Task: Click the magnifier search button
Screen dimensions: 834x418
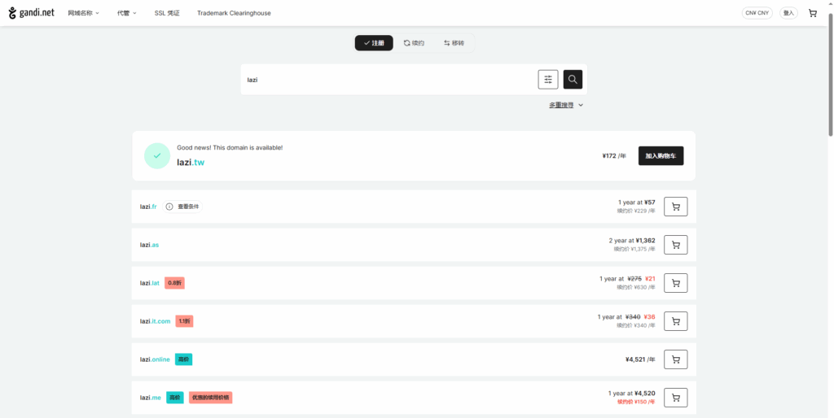Action: click(x=573, y=80)
